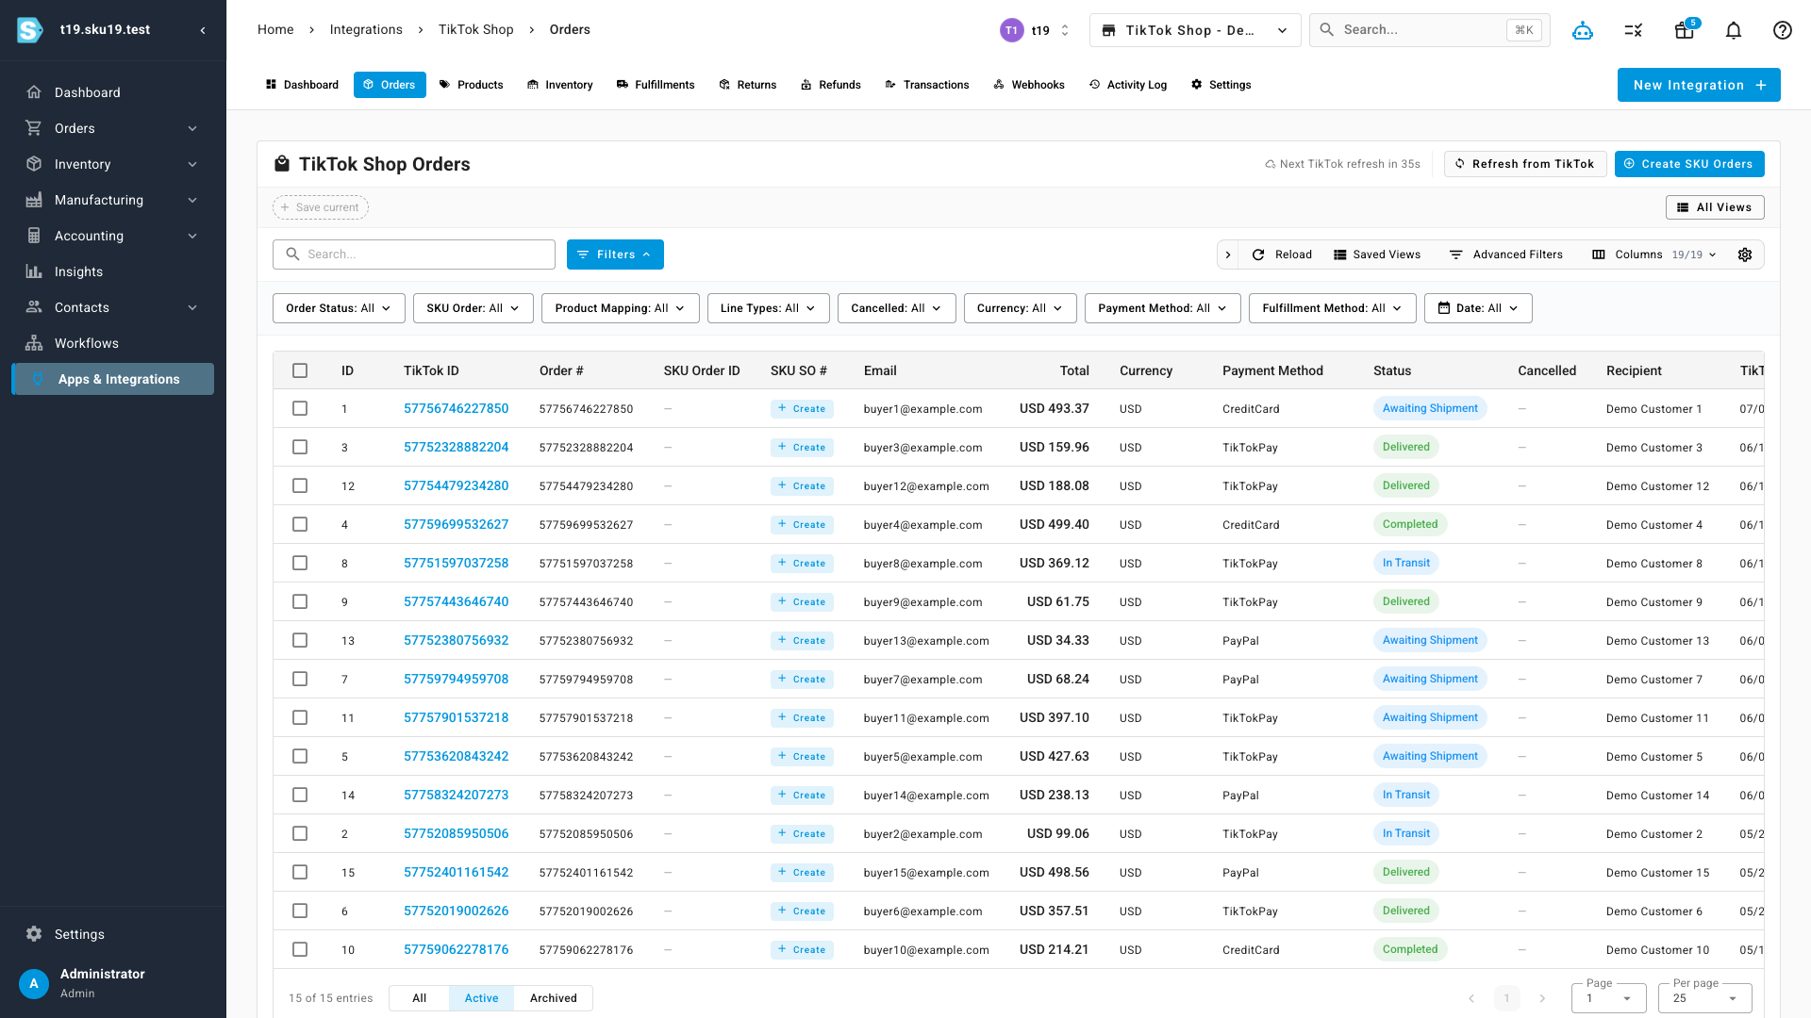Open Saved Views in the toolbar
Viewport: 1811px width, 1018px height.
(x=1377, y=254)
